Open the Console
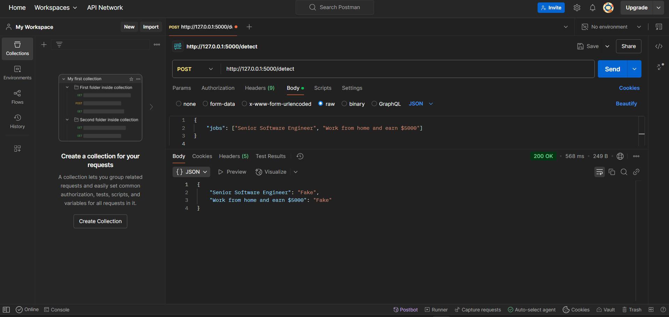Screen dimensions: 669x317 coord(57,310)
